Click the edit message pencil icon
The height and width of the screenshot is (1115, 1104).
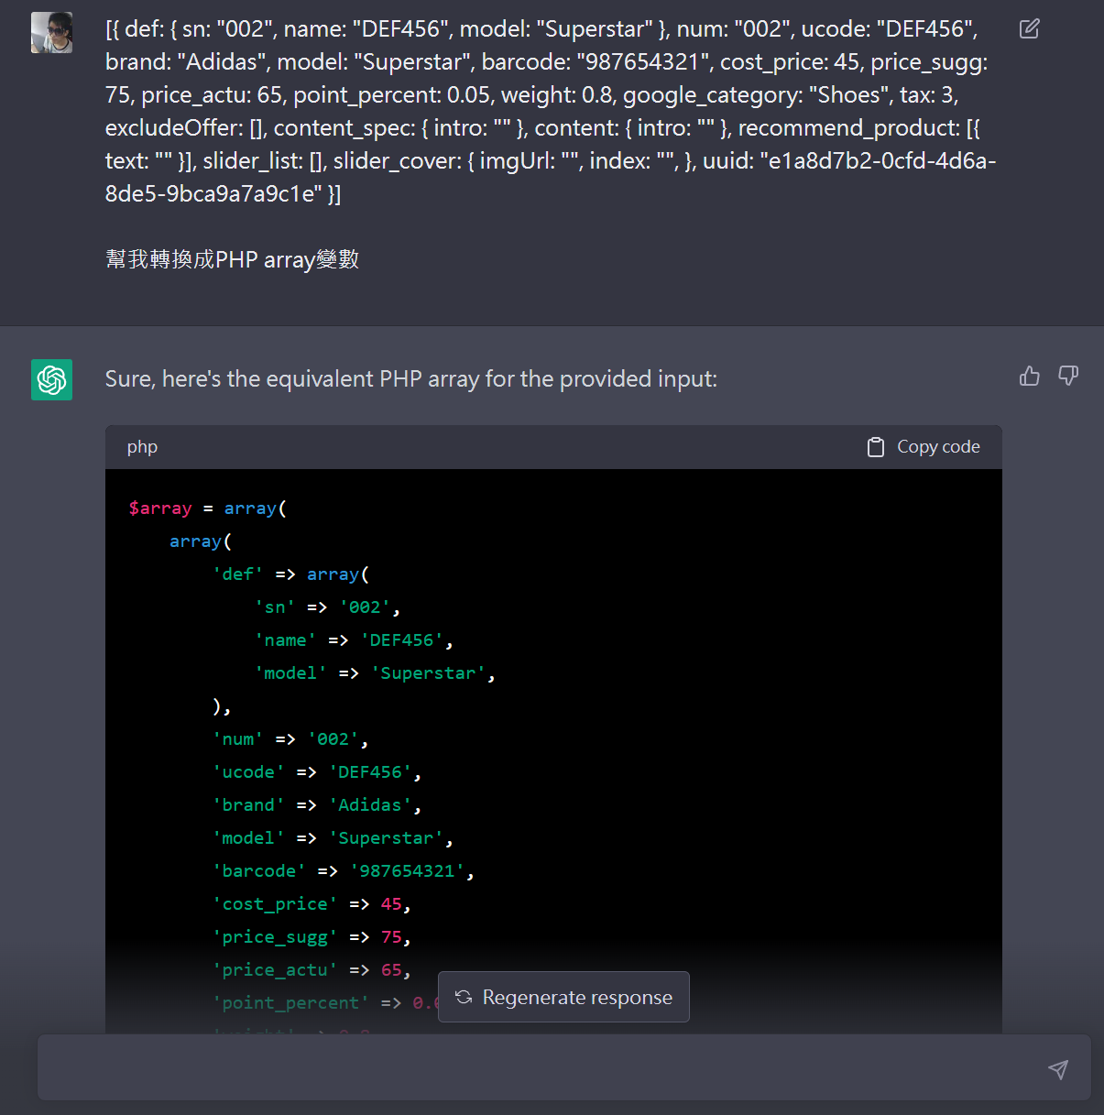(x=1029, y=29)
